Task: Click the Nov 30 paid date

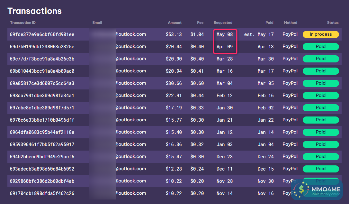Action: point(265,181)
